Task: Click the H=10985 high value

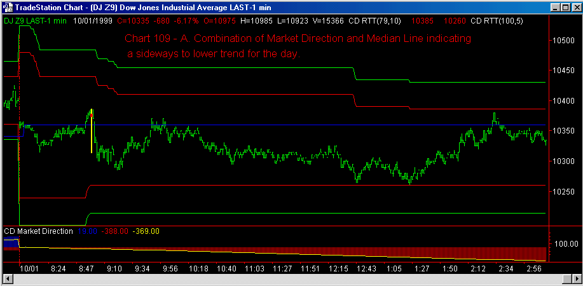Action: pyautogui.click(x=257, y=21)
